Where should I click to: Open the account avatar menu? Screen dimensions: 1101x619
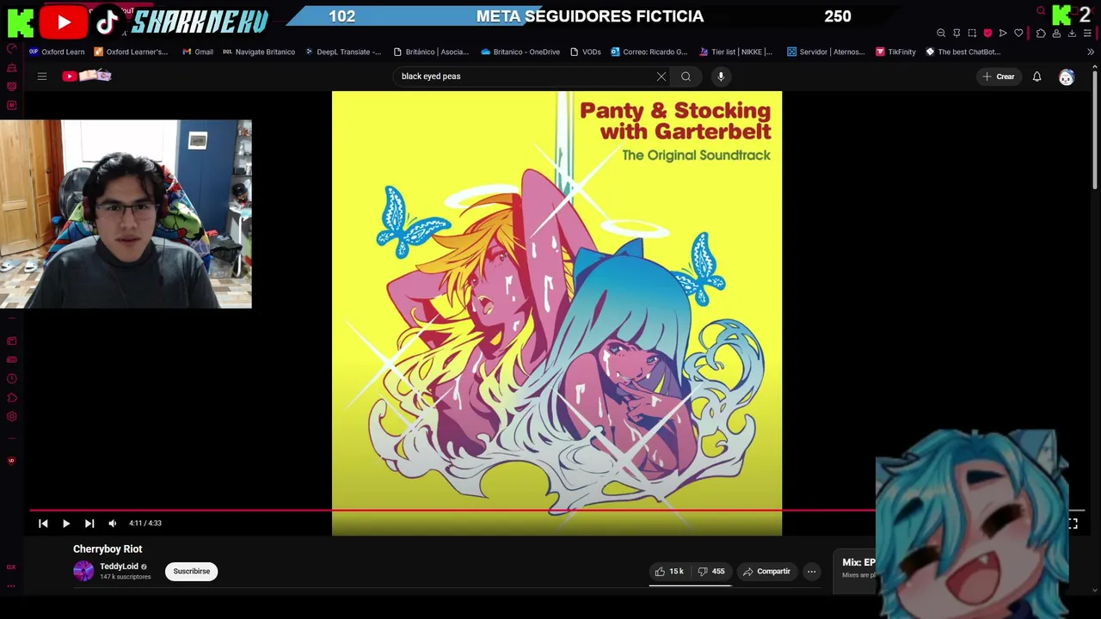(x=1067, y=77)
